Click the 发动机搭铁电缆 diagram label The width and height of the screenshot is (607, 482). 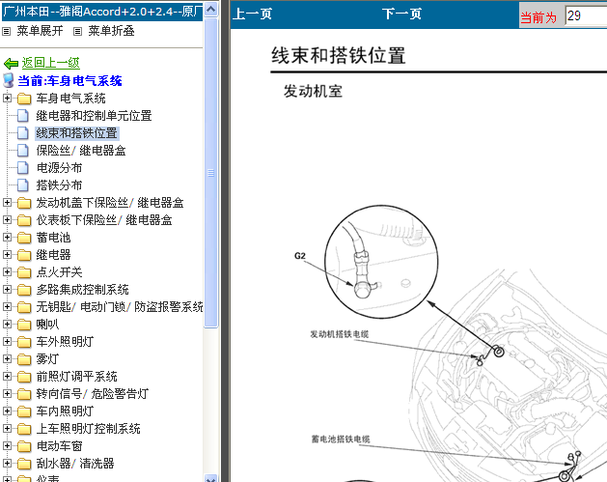pos(340,334)
